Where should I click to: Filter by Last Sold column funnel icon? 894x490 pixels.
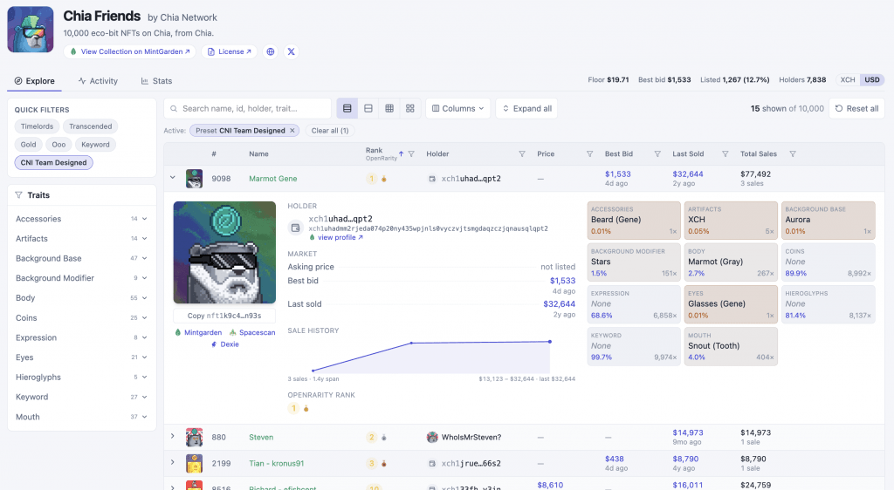coord(726,153)
